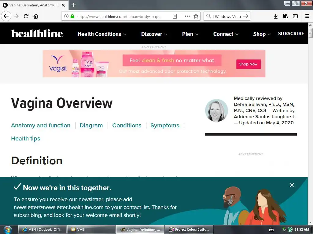Select the Vagina: Definition taskbar button

point(140,229)
